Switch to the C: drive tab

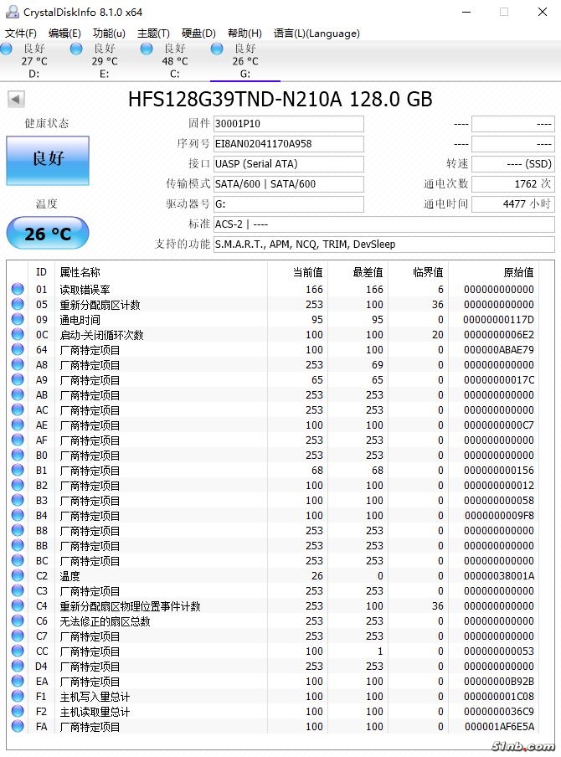point(175,61)
